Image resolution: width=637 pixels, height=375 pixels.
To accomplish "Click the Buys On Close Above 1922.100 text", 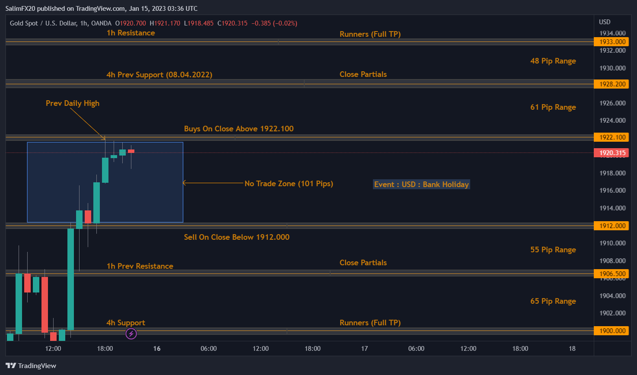I will tap(239, 128).
